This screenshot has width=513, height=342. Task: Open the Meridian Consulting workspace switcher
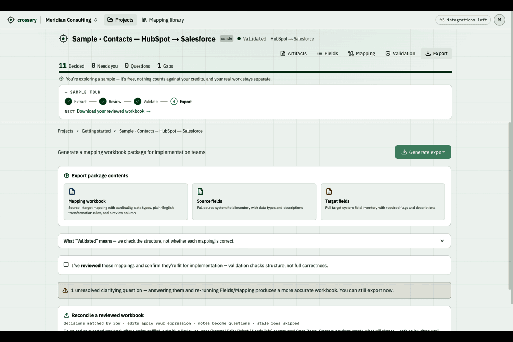pyautogui.click(x=72, y=20)
